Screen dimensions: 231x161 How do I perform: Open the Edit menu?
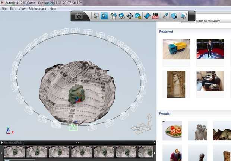13,9
